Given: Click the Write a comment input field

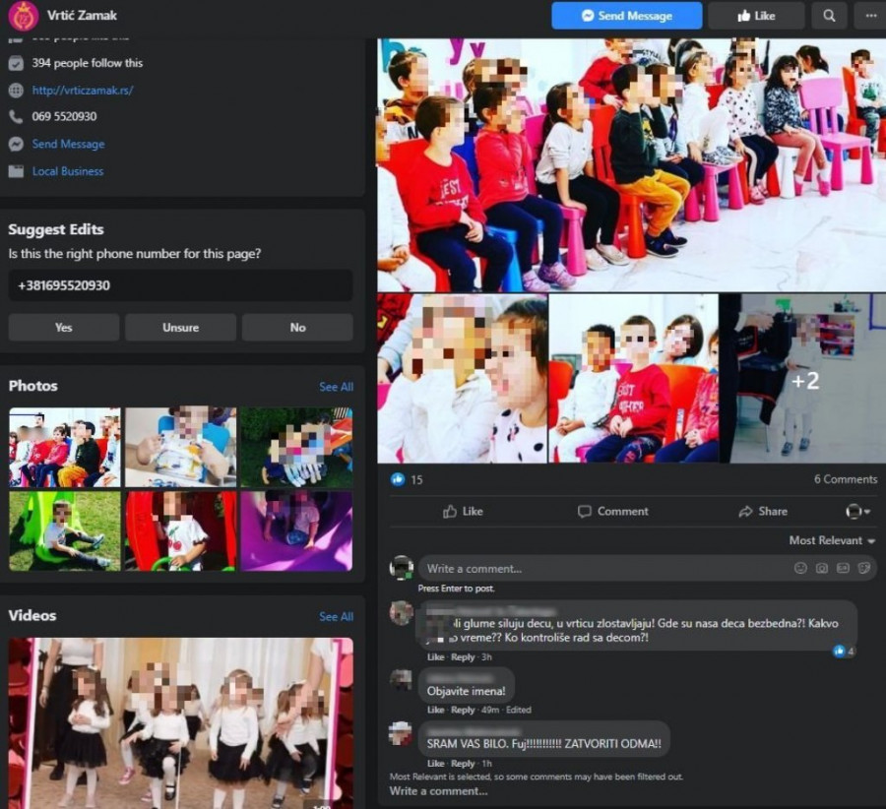Looking at the screenshot, I should [x=601, y=568].
